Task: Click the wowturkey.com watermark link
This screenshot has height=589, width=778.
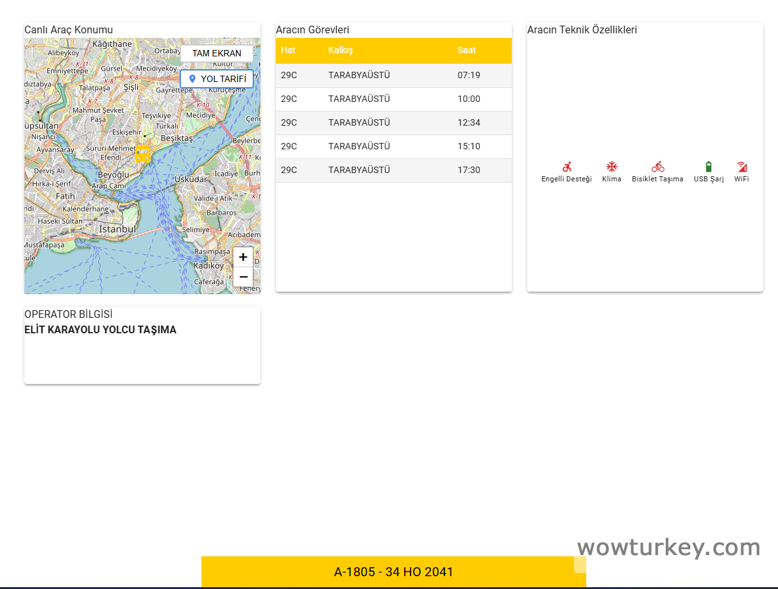Action: (x=668, y=547)
